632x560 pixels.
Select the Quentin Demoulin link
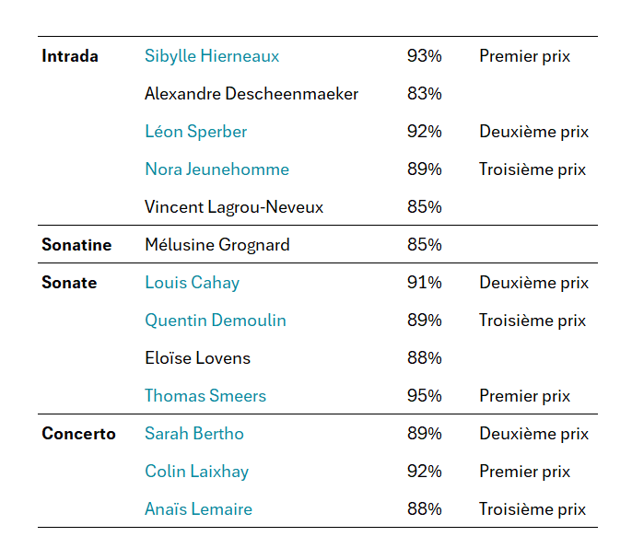[x=215, y=321]
